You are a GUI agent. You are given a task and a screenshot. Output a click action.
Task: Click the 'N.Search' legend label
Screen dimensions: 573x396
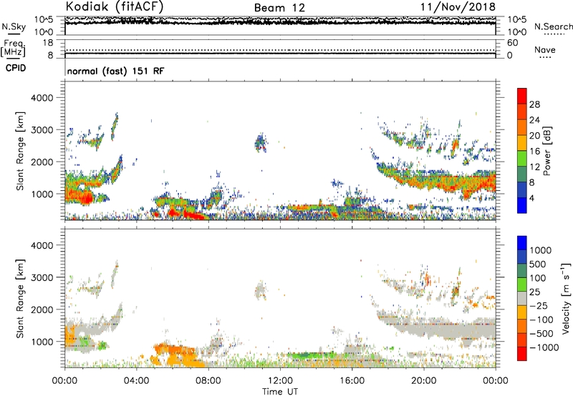pyautogui.click(x=554, y=26)
